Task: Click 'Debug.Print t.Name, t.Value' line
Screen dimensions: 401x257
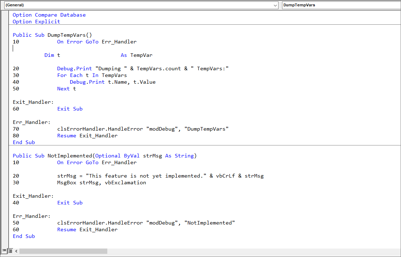Action: [x=113, y=82]
